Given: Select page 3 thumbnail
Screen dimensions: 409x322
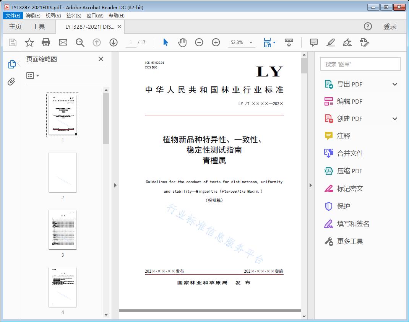Looking at the screenshot, I should [63, 230].
